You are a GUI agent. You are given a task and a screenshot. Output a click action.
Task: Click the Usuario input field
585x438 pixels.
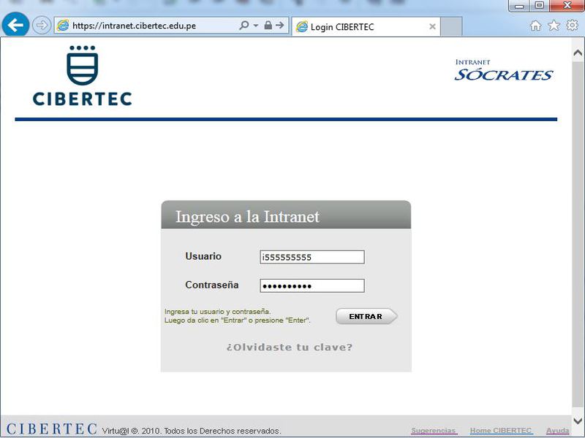[x=311, y=256]
